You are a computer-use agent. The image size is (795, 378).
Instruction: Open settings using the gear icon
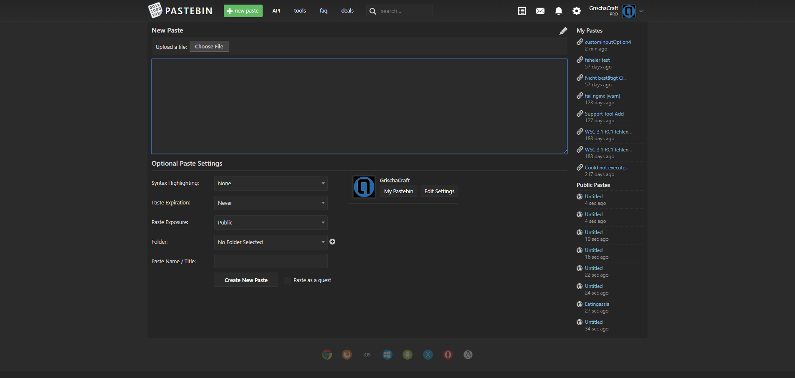click(577, 11)
